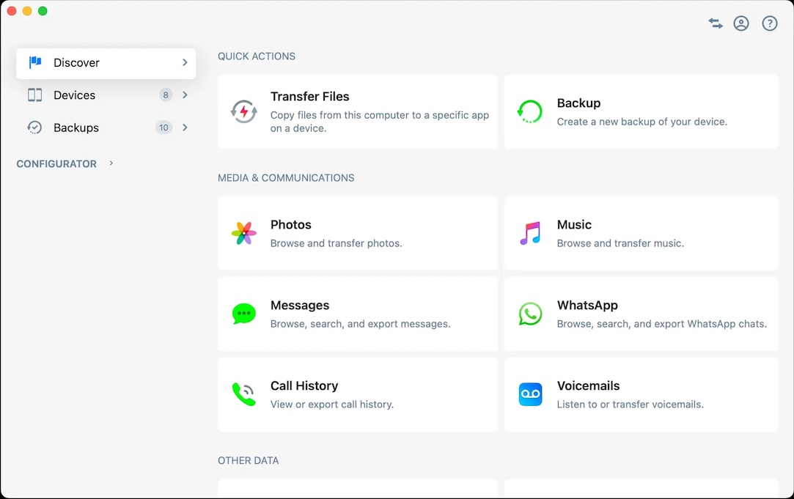Screen dimensions: 794x499
Task: Click the Voicemails card title
Action: (589, 385)
